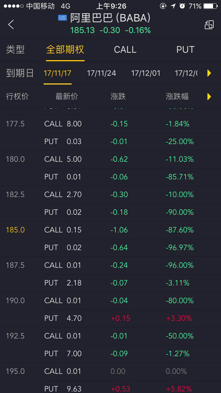This screenshot has width=221, height=393.
Task: Tap the back arrow icon
Action: pos(11,25)
